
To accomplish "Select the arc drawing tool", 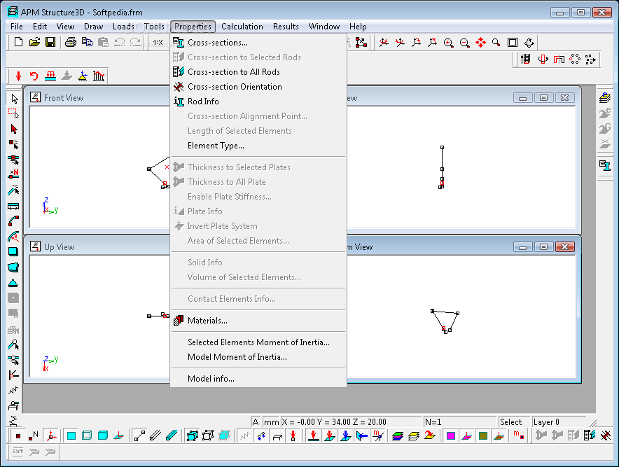I will pyautogui.click(x=13, y=221).
